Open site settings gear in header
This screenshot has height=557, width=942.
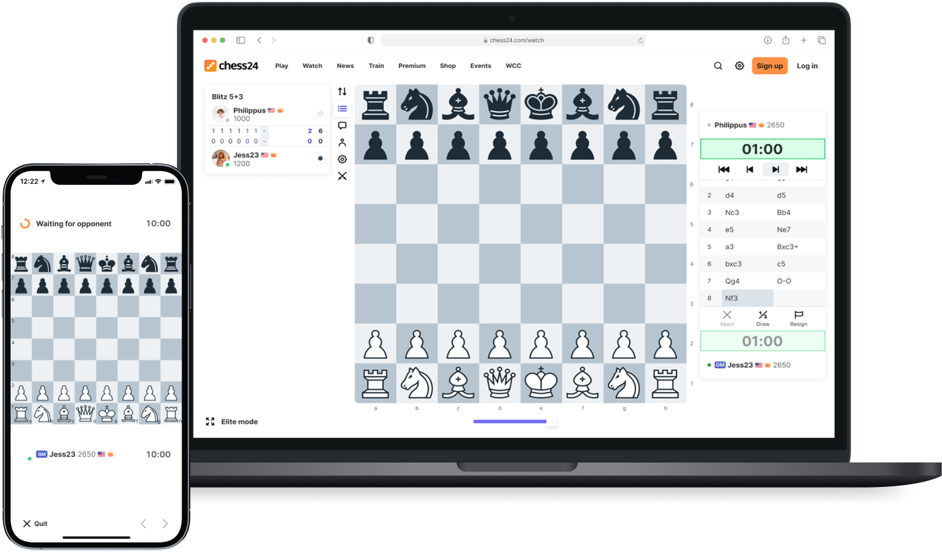click(740, 66)
